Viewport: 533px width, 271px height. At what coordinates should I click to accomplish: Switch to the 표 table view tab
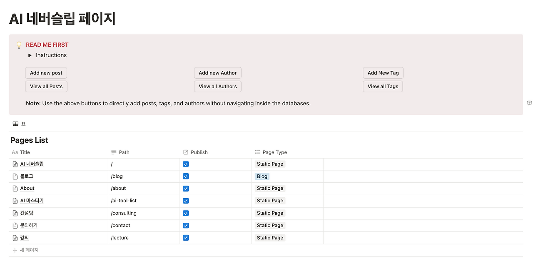click(x=19, y=124)
